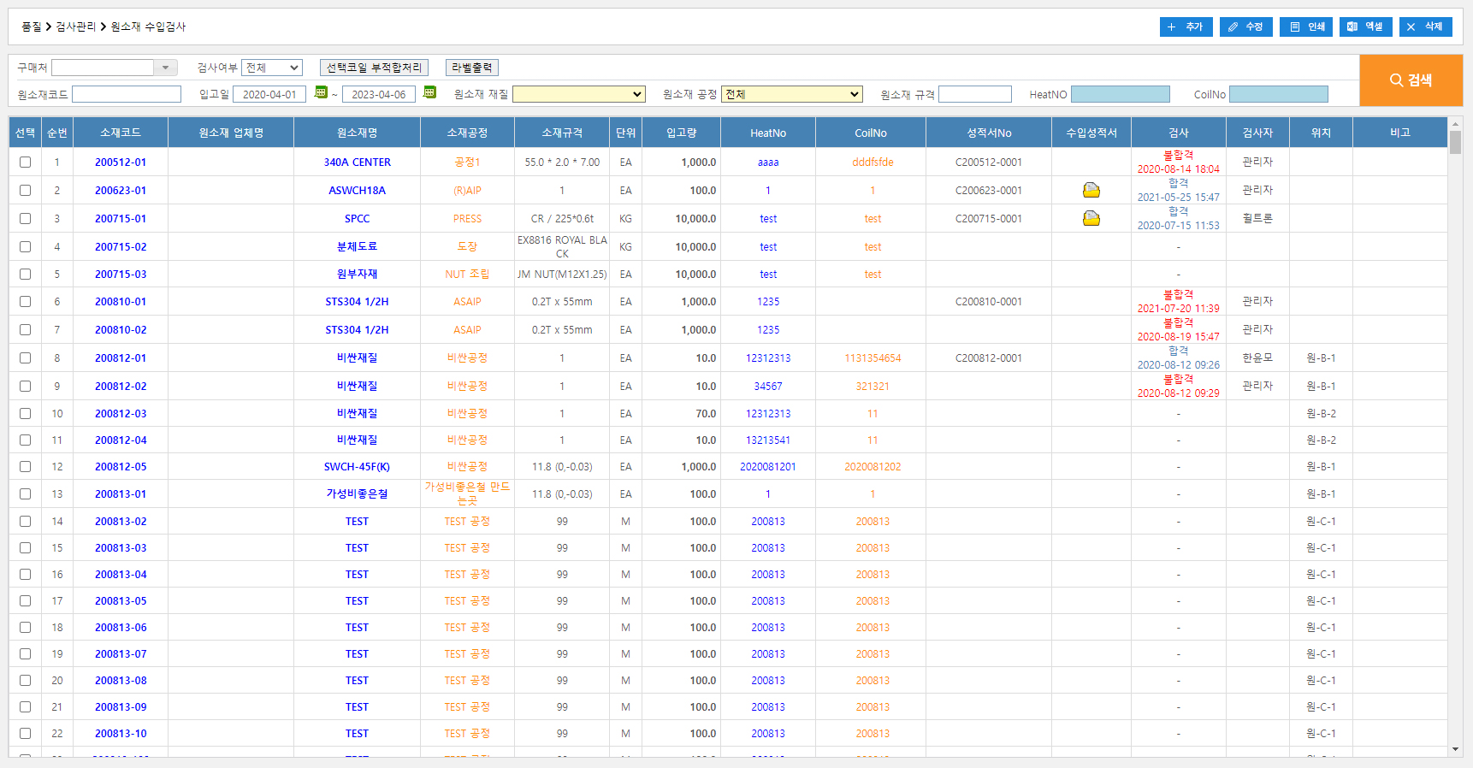Expand the 검사여부 dropdown
This screenshot has width=1473, height=768.
coord(272,68)
